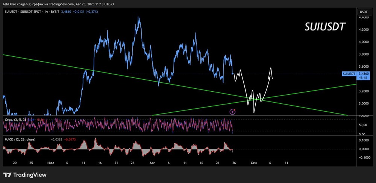Click the -0,1000 MACD axis label
The width and height of the screenshot is (376, 183).
click(x=365, y=157)
